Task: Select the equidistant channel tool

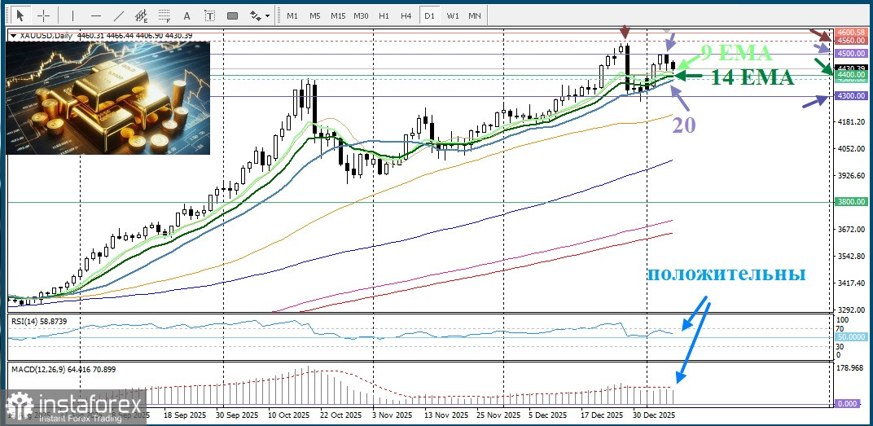Action: (143, 15)
